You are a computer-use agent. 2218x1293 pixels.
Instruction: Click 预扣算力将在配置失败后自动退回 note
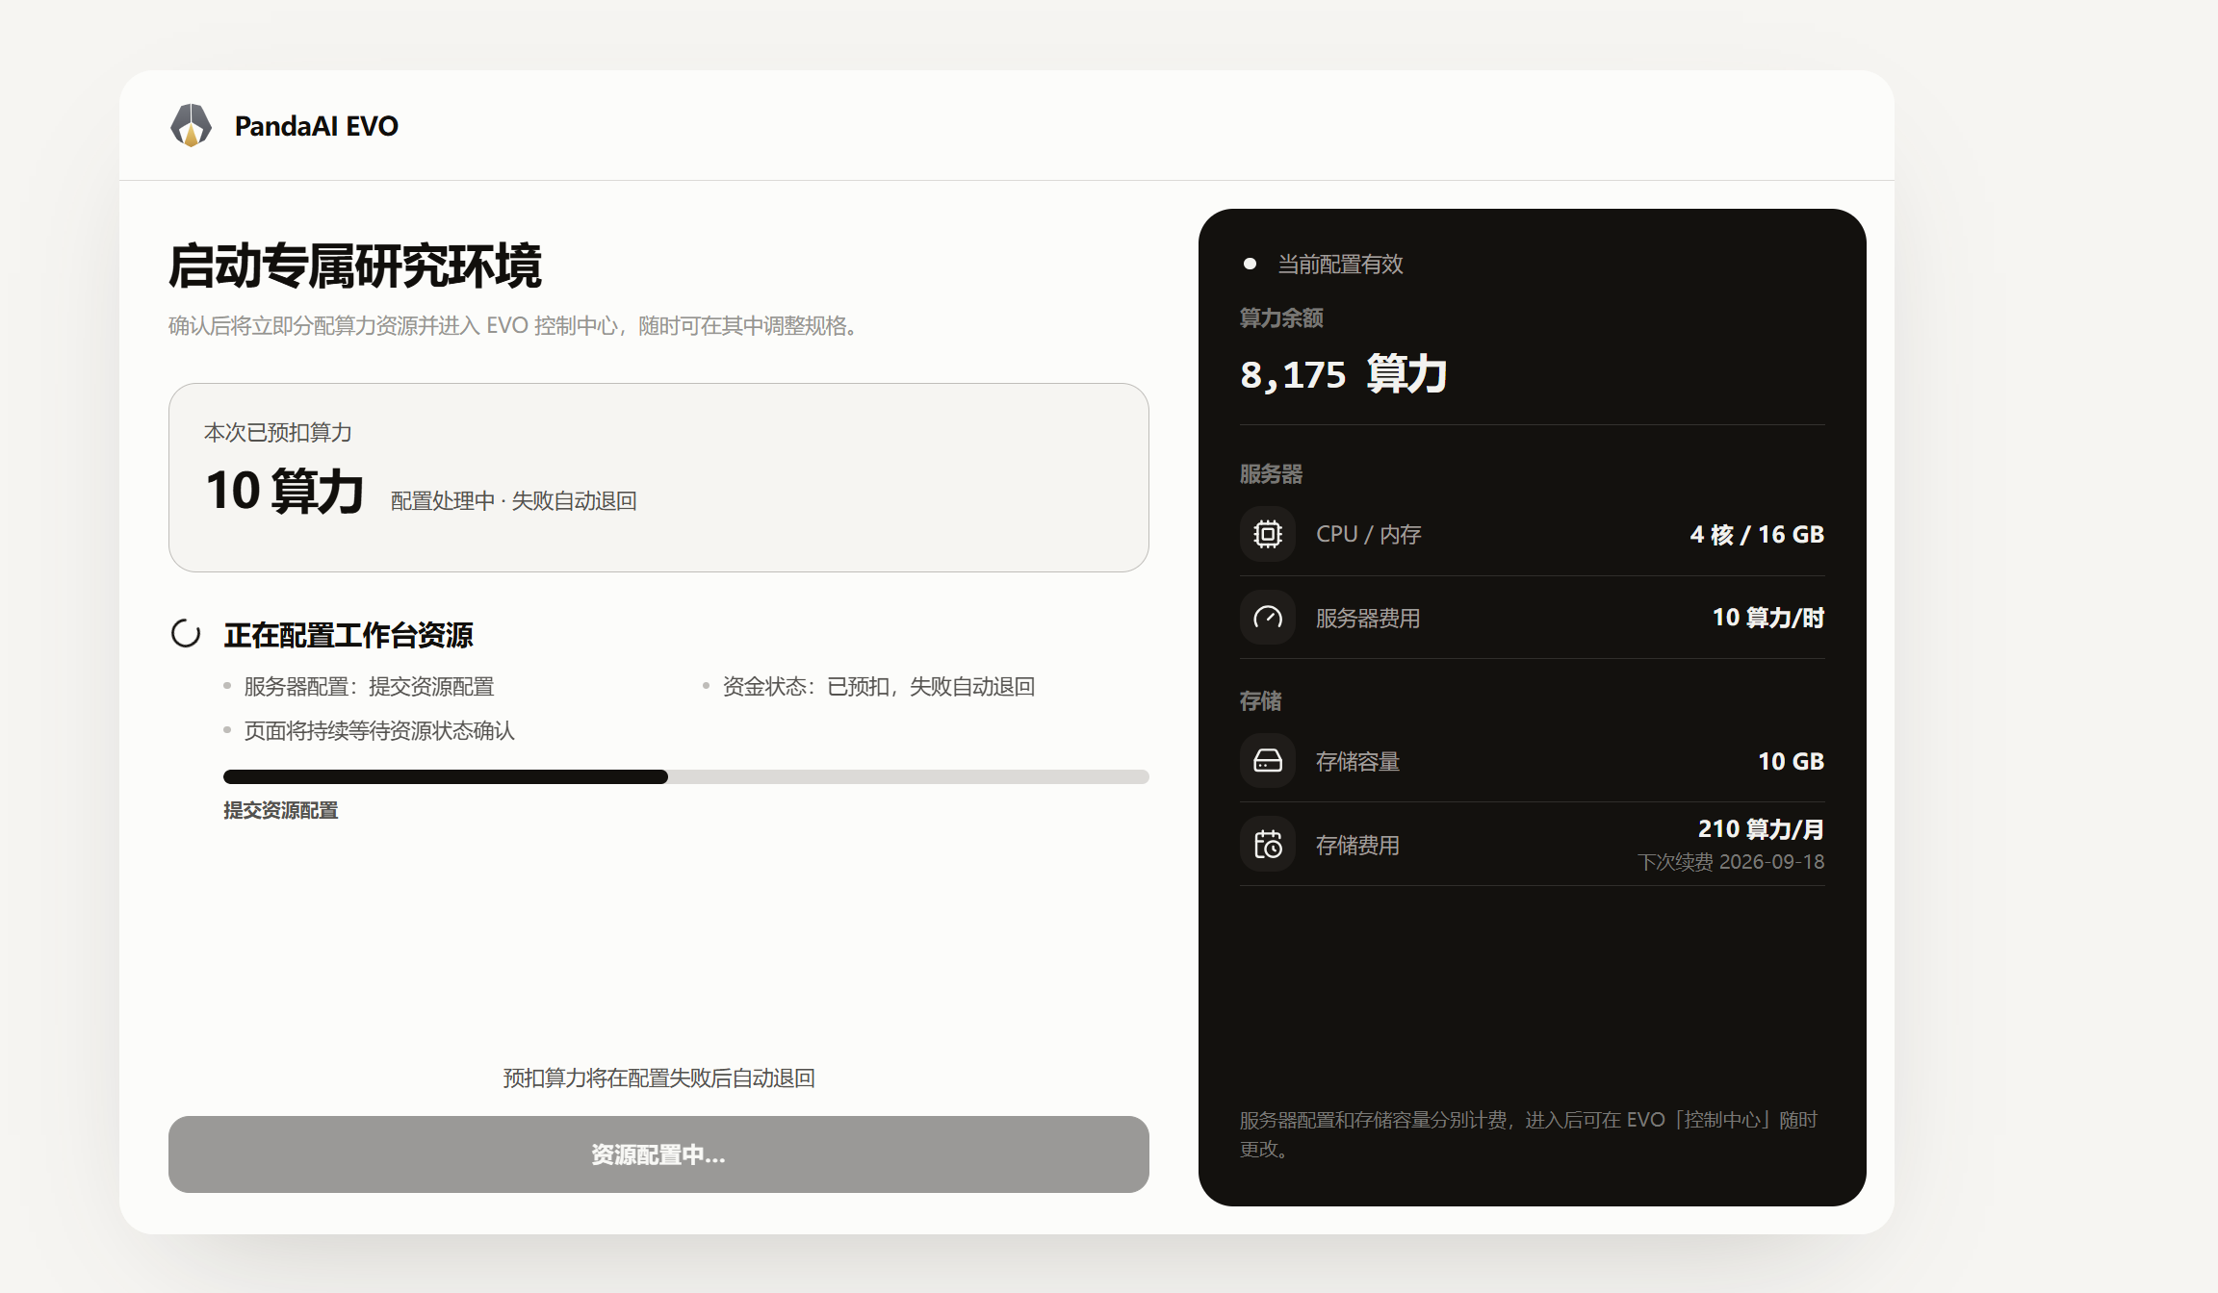click(x=658, y=1078)
